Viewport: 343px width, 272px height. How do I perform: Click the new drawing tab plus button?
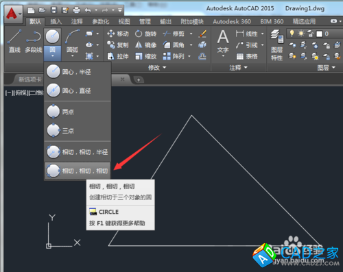point(139,80)
